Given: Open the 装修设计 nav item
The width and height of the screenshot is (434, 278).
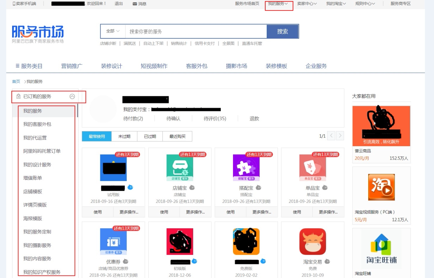Looking at the screenshot, I should click(112, 66).
